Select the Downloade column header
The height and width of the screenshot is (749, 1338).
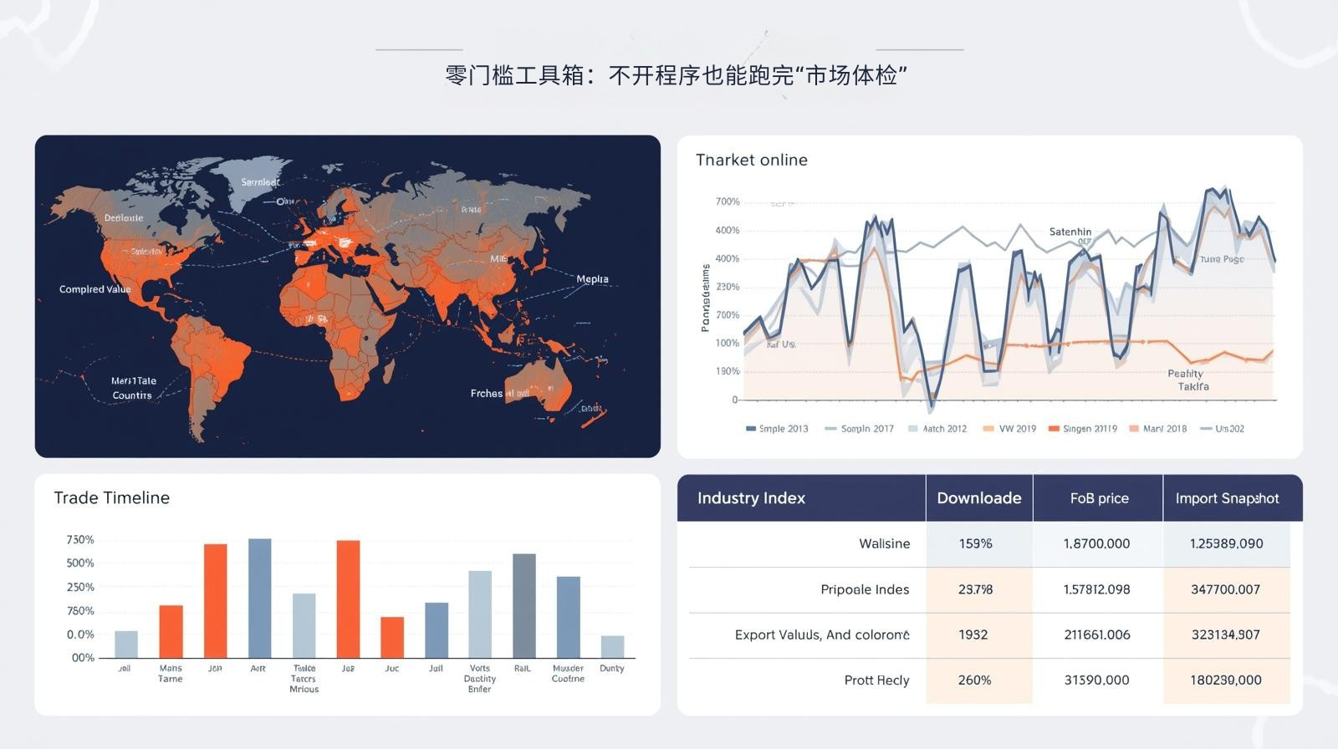(978, 498)
